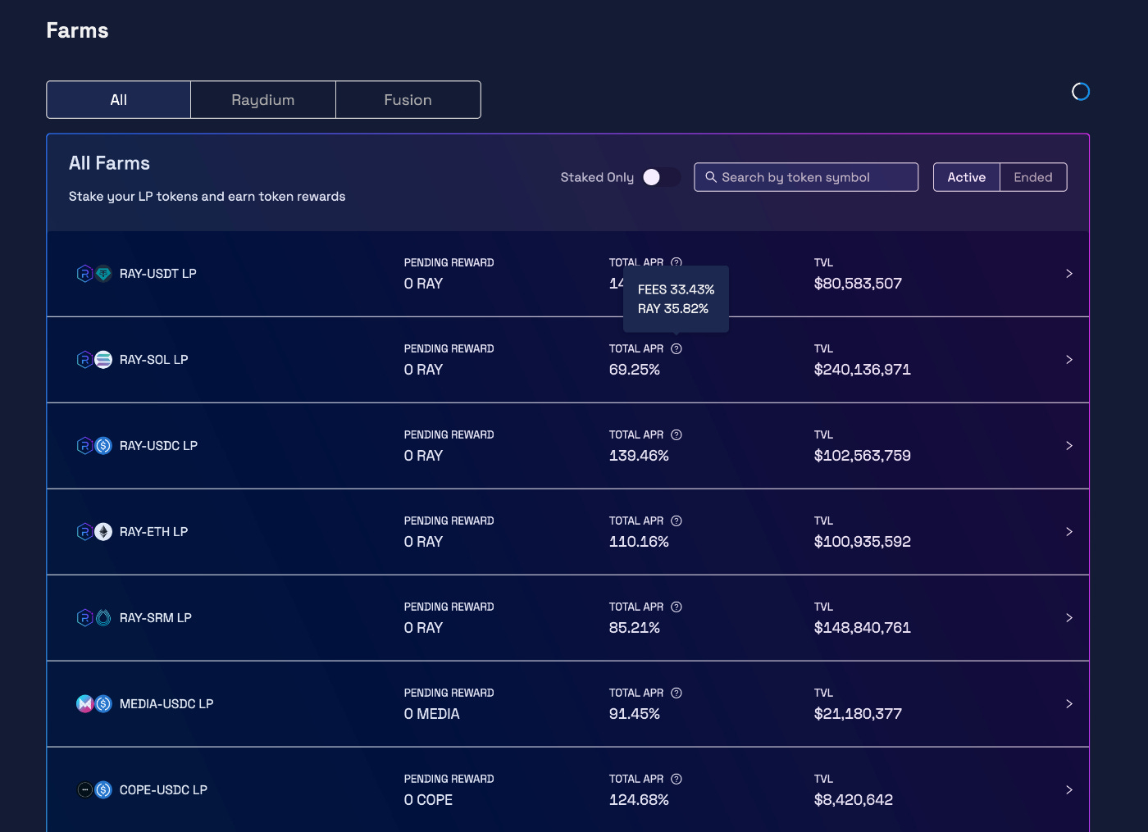This screenshot has width=1148, height=832.
Task: Click the $80,583,507 TVL value
Action: [859, 284]
